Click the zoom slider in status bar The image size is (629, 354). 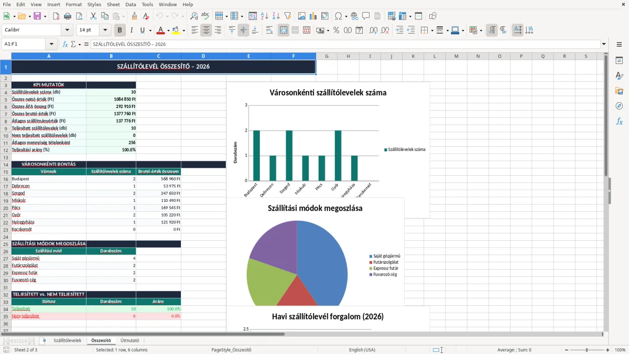point(587,350)
